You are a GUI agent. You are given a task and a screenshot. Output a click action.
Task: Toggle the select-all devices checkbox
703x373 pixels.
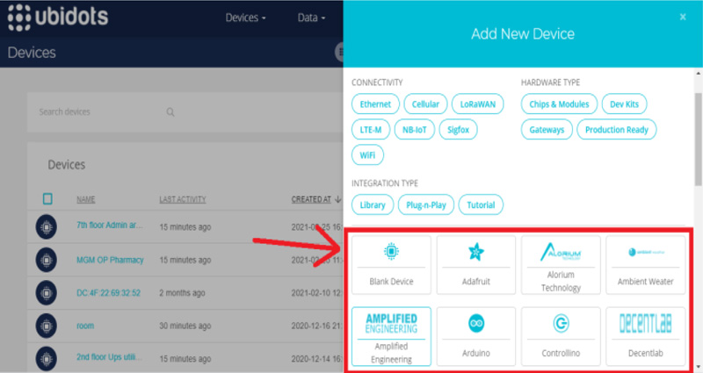click(48, 199)
